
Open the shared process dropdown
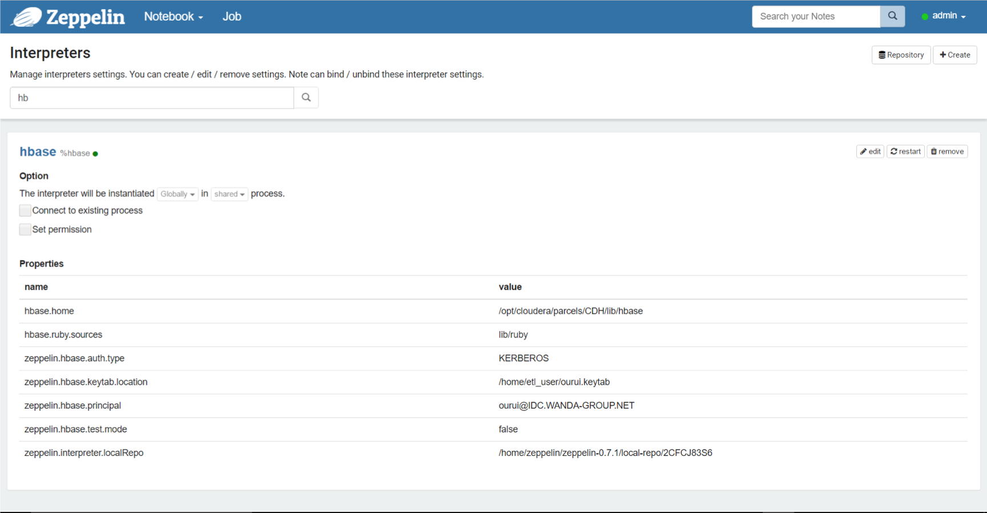coord(229,194)
